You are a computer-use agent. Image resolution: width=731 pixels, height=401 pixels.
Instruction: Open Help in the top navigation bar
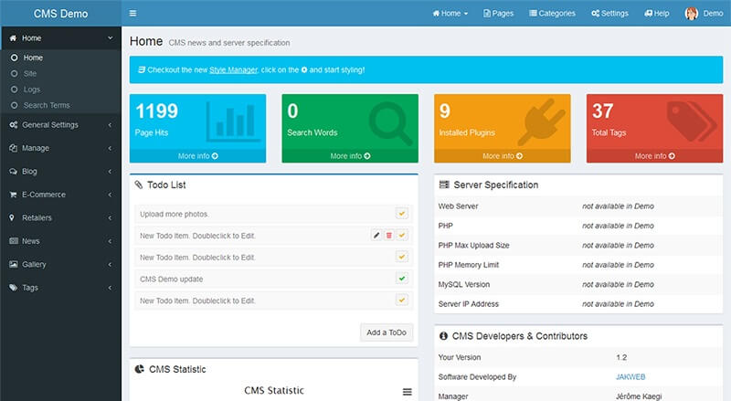pyautogui.click(x=657, y=14)
